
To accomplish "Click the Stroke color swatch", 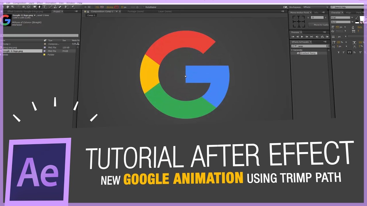I will tap(116, 7).
